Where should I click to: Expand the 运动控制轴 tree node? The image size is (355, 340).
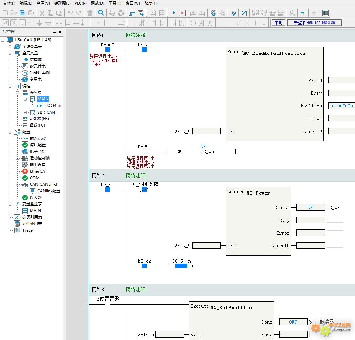(x=17, y=158)
